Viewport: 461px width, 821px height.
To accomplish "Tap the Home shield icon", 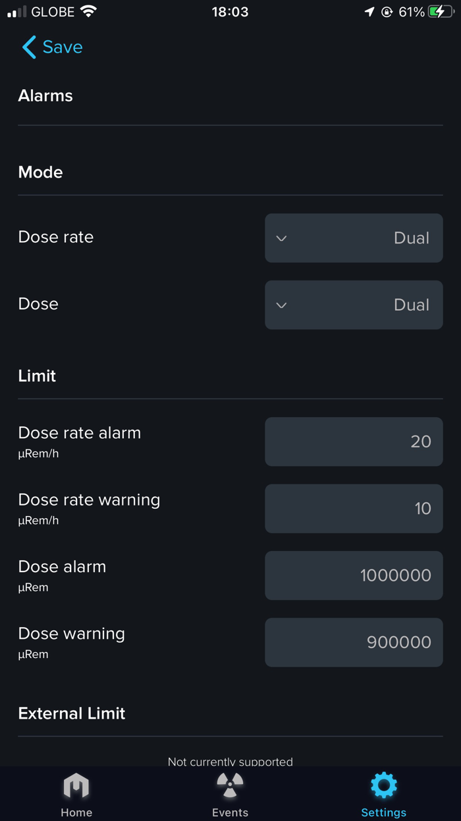I will tap(76, 786).
